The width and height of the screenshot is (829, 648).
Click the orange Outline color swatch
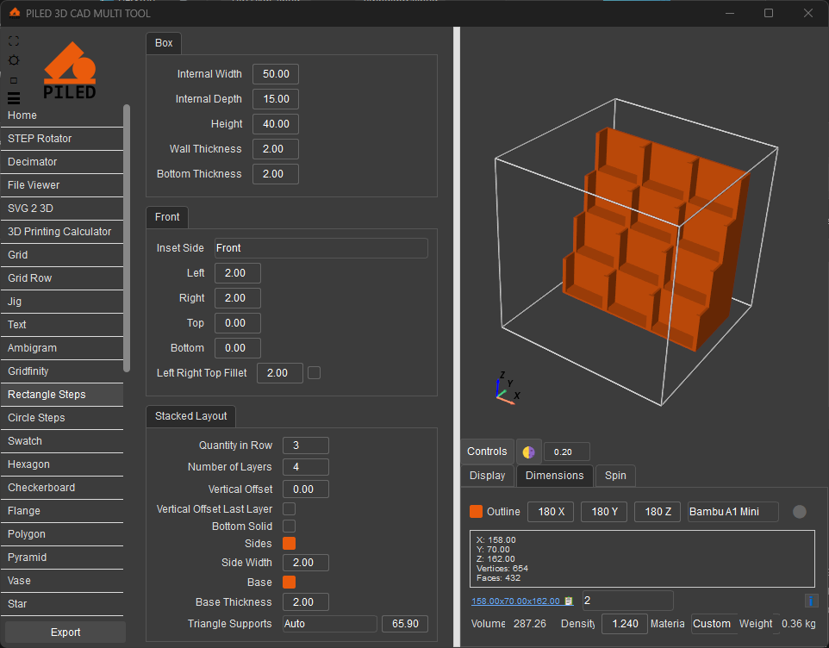click(x=477, y=512)
